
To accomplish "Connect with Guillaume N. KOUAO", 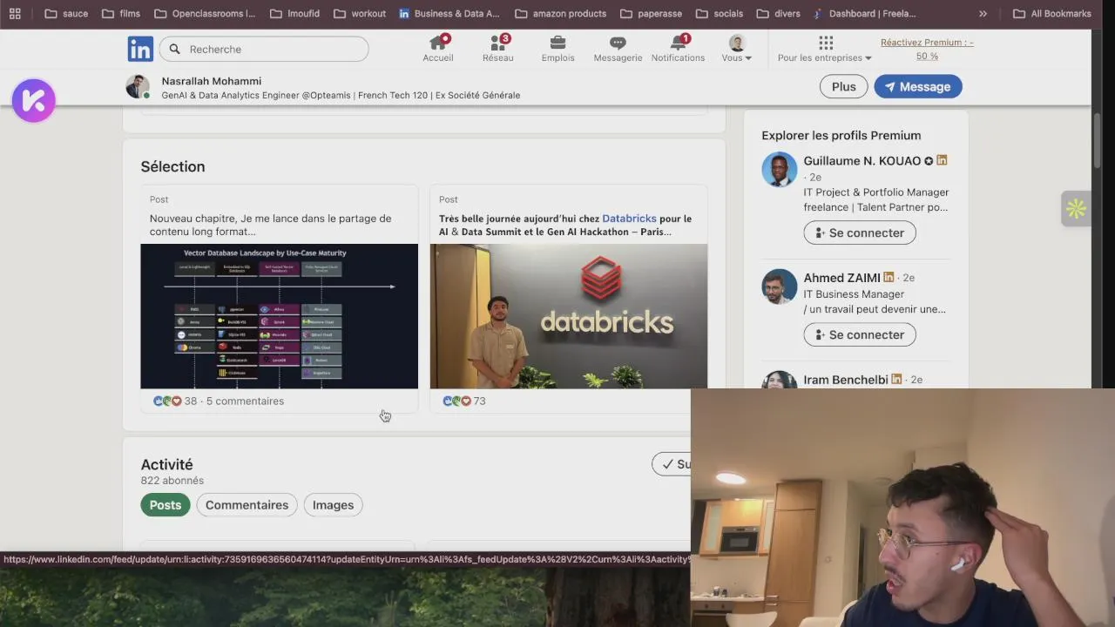I will coord(859,233).
